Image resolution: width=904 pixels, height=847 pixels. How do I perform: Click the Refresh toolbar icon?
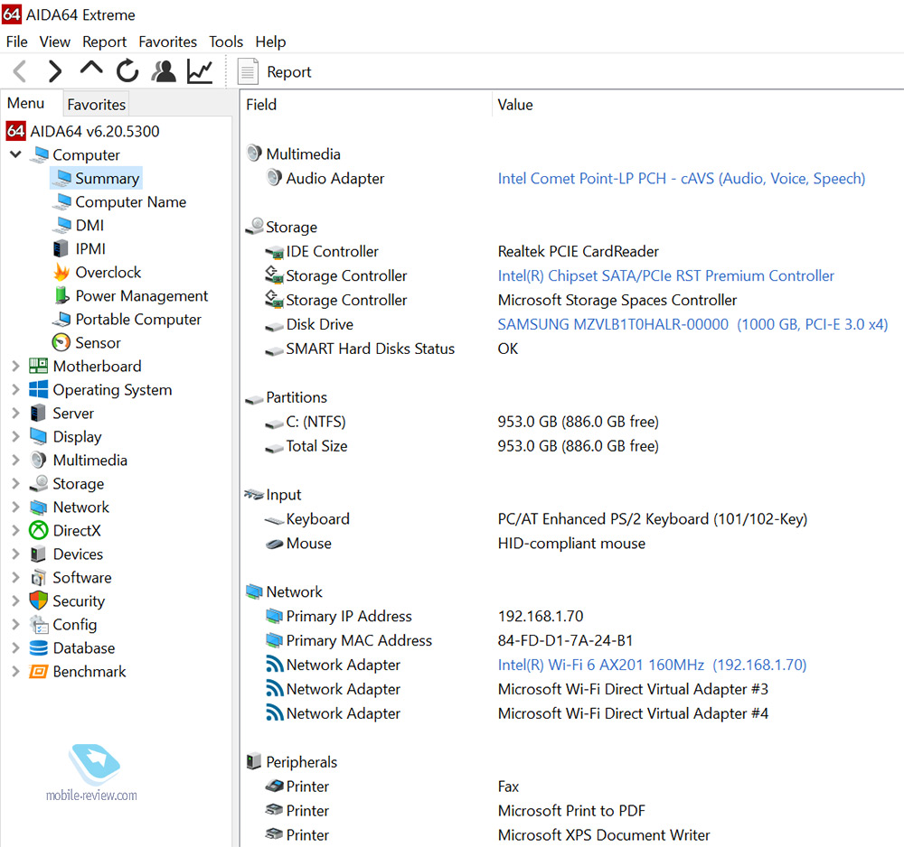click(x=127, y=71)
